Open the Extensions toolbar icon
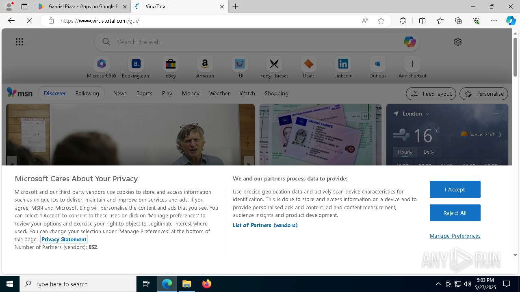This screenshot has height=292, width=520. [403, 21]
